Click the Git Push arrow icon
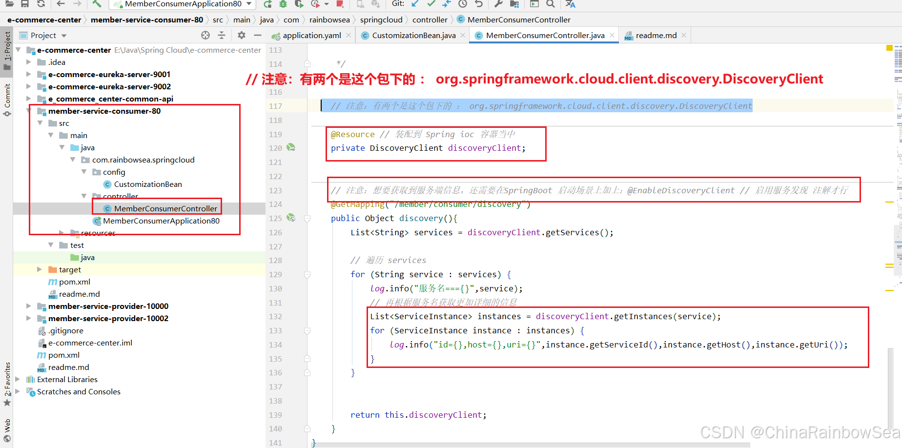The image size is (902, 448). click(447, 4)
